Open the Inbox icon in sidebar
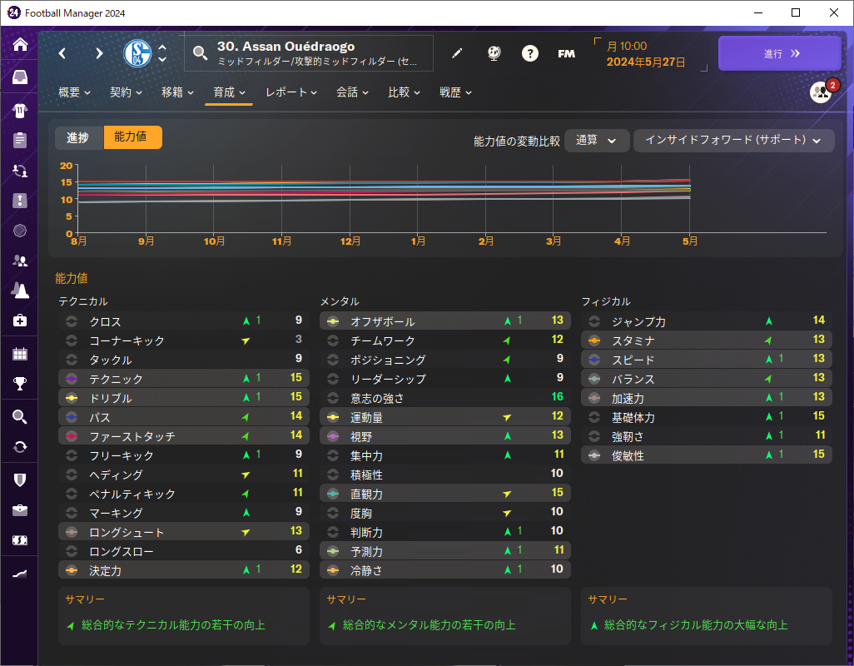Image resolution: width=854 pixels, height=666 pixels. click(x=20, y=77)
